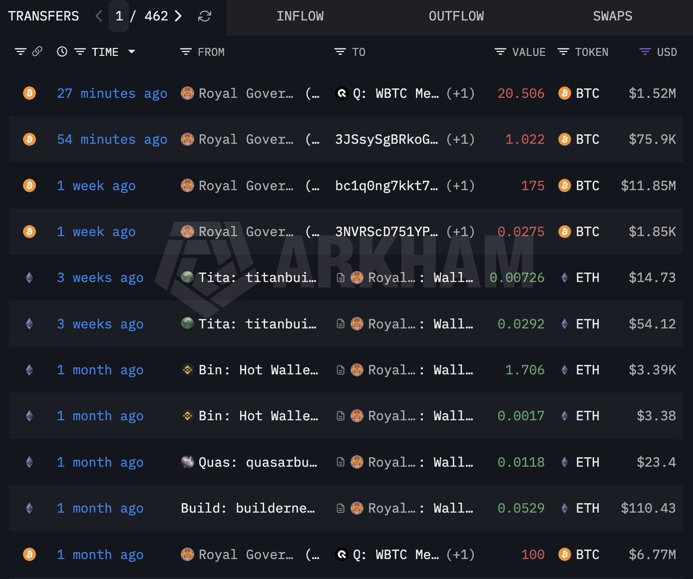The image size is (693, 579).
Task: Select the TRANSFERS tab
Action: [x=43, y=16]
